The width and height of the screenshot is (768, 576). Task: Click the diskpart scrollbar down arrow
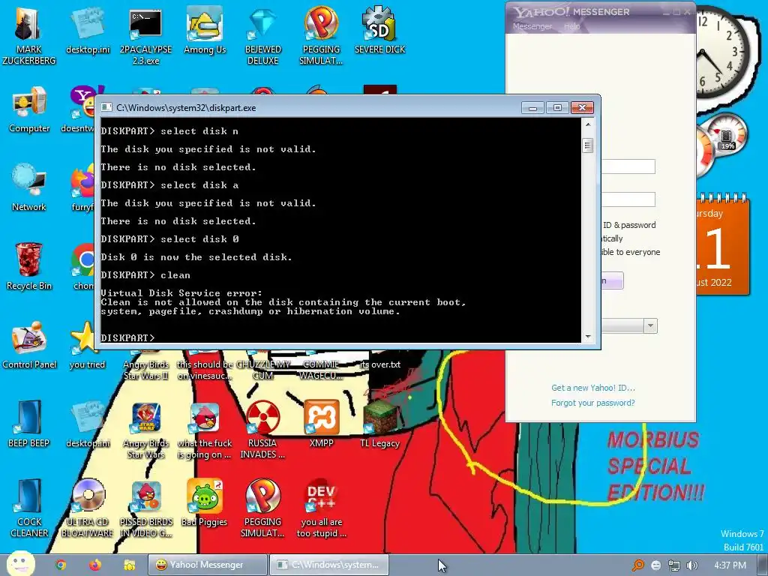(588, 337)
